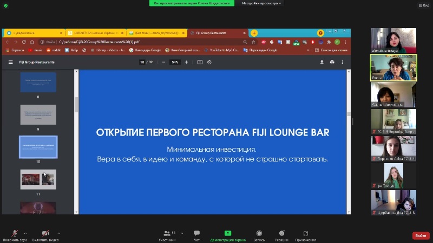
Task: Go to the browser home page
Action: [x=32, y=42]
